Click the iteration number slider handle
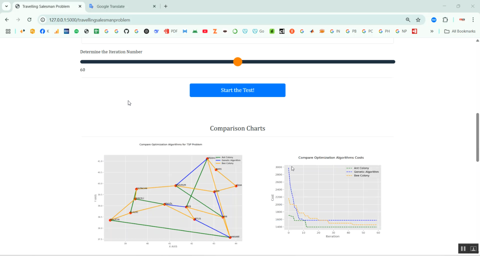Image resolution: width=480 pixels, height=256 pixels. (238, 62)
